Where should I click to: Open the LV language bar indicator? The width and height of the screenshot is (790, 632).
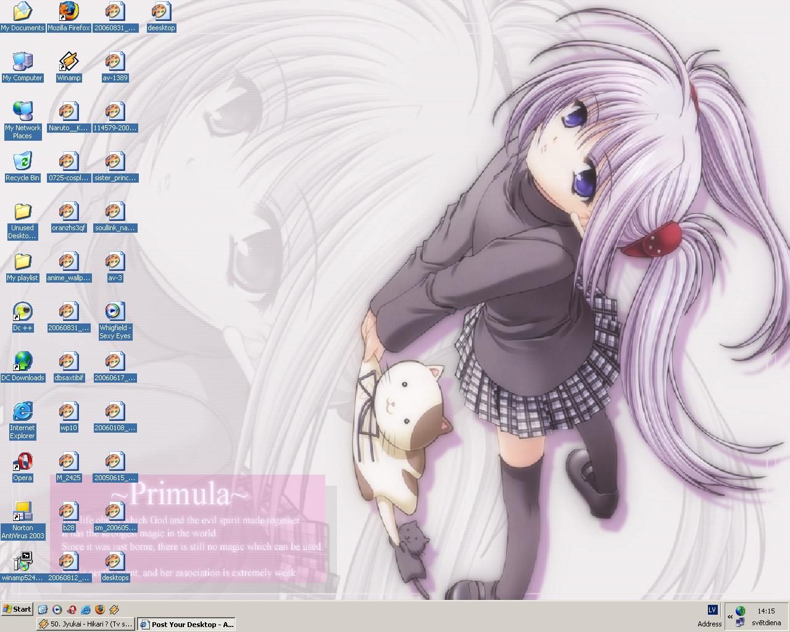(712, 610)
